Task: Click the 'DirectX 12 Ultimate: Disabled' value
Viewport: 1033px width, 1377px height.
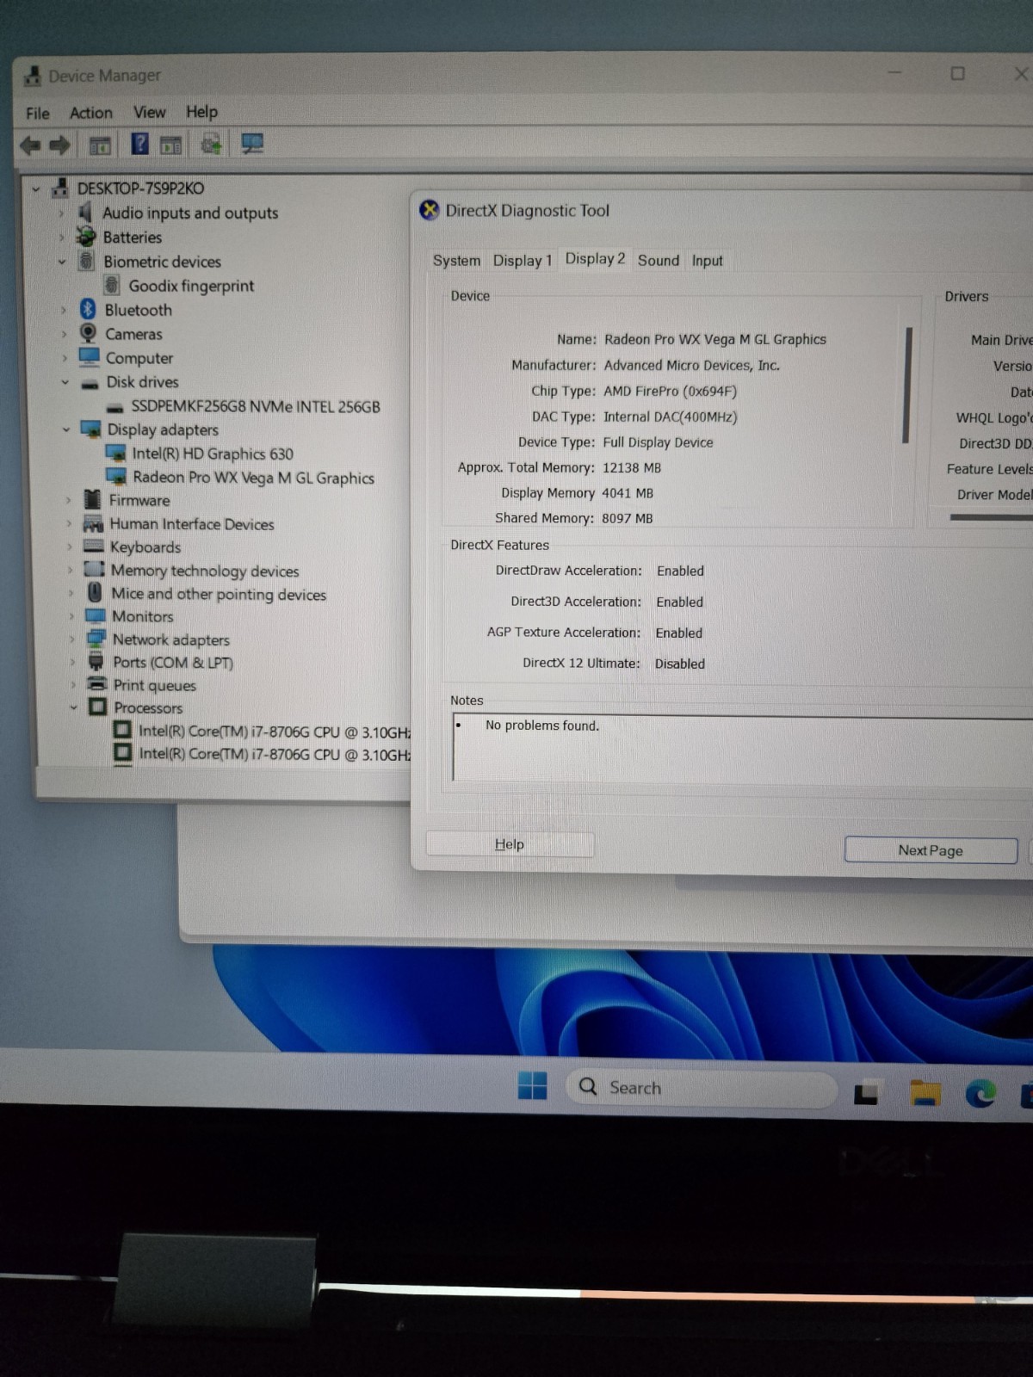Action: point(680,664)
